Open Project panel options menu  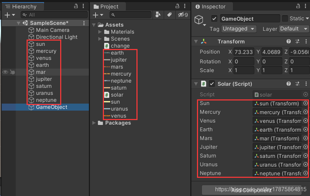185,6
